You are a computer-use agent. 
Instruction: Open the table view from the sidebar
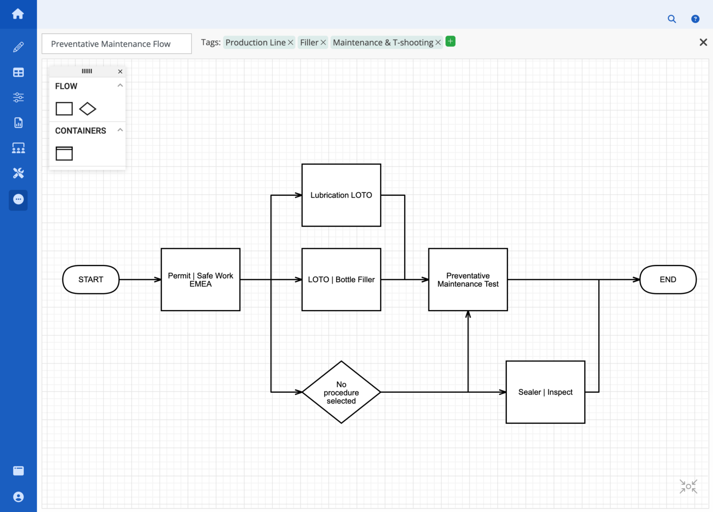pyautogui.click(x=18, y=72)
